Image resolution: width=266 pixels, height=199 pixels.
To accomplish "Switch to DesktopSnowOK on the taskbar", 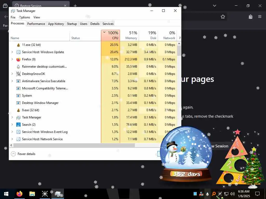I will (x=45, y=194).
